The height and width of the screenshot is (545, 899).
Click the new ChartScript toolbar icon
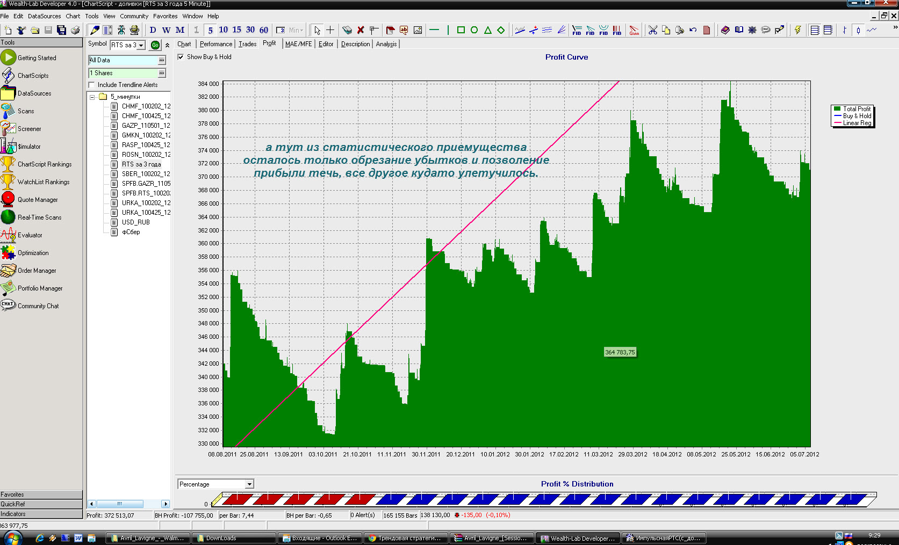[x=8, y=30]
